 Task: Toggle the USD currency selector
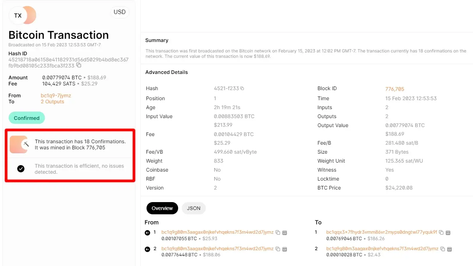120,12
